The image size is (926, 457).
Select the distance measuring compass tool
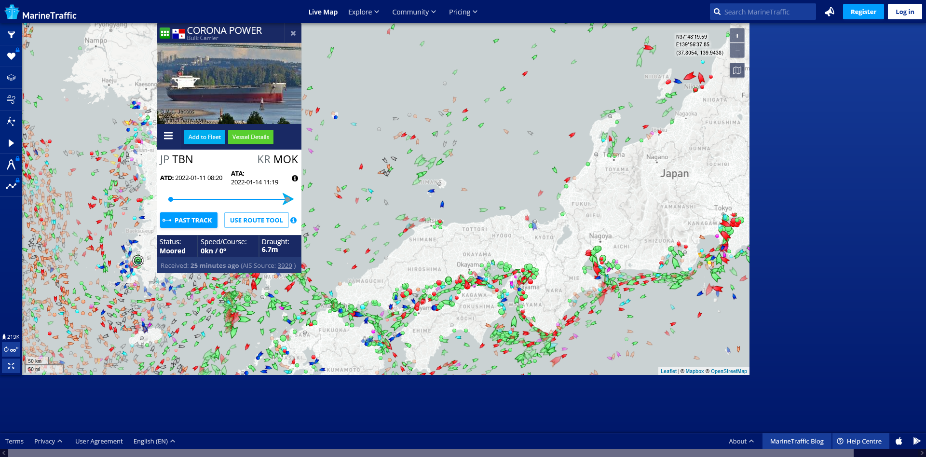[x=11, y=165]
